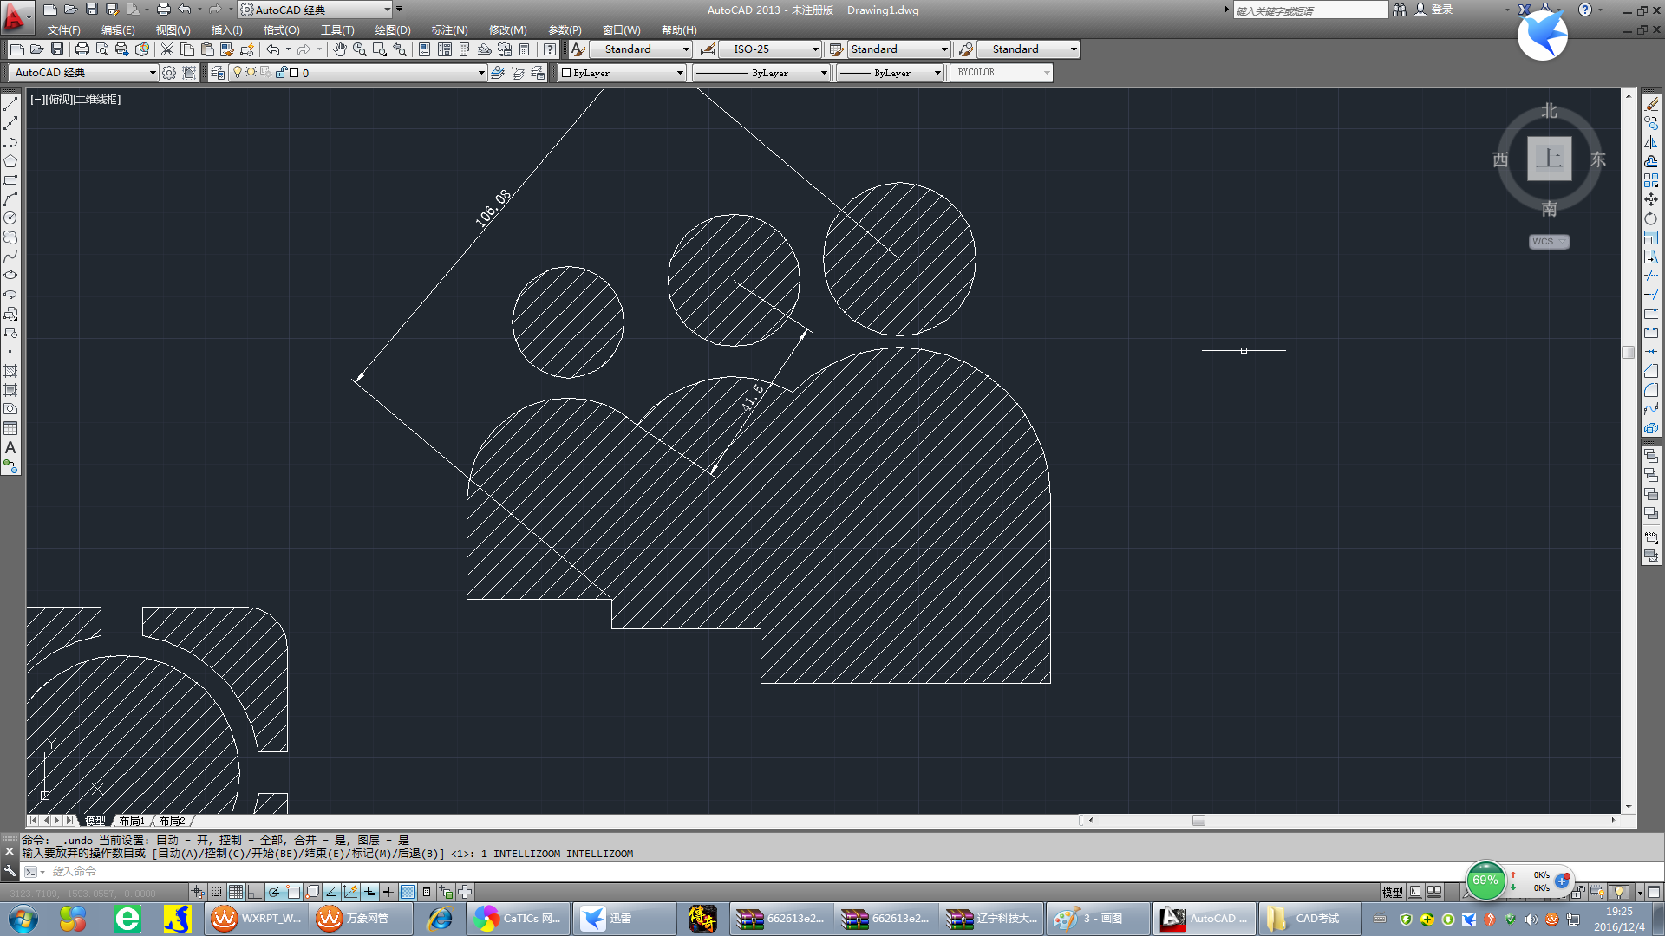Screen dimensions: 1665x936
Task: Open the ISO-25 dimension style dropdown
Action: 814,49
